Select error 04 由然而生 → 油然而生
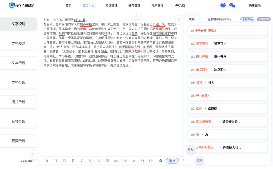The height and width of the screenshot is (169, 273). (227, 70)
